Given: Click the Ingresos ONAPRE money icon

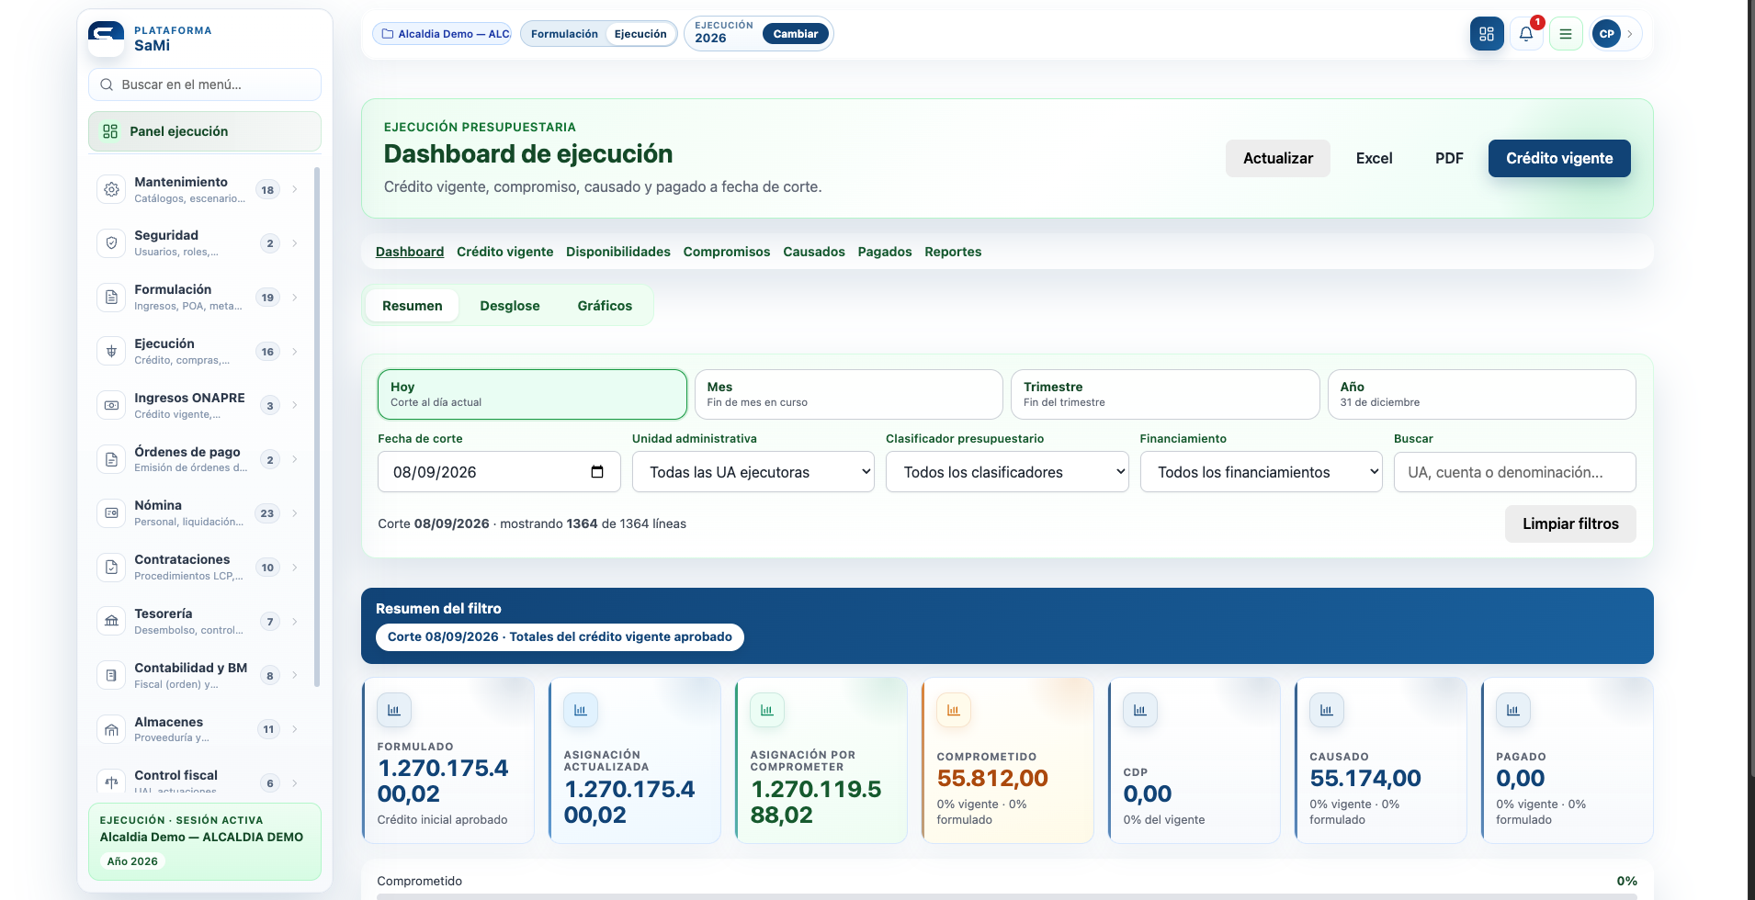Looking at the screenshot, I should 111,405.
